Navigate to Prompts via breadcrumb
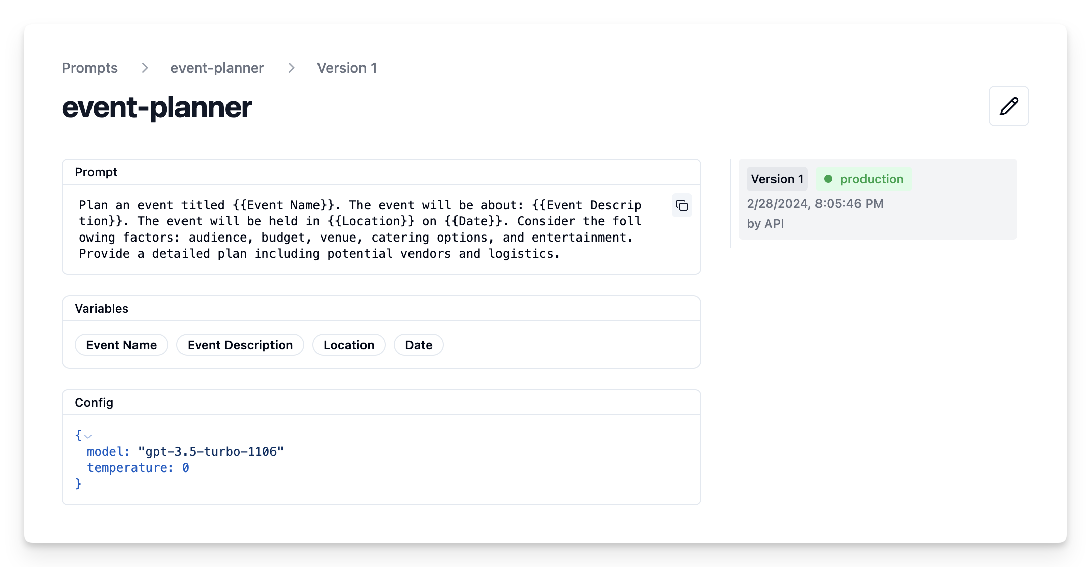The height and width of the screenshot is (567, 1091). pos(89,68)
